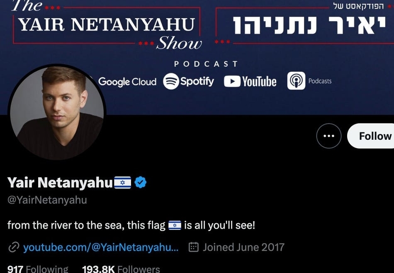This screenshot has width=394, height=273.
Task: Click the calendar icon beside Joined date
Action: (194, 247)
